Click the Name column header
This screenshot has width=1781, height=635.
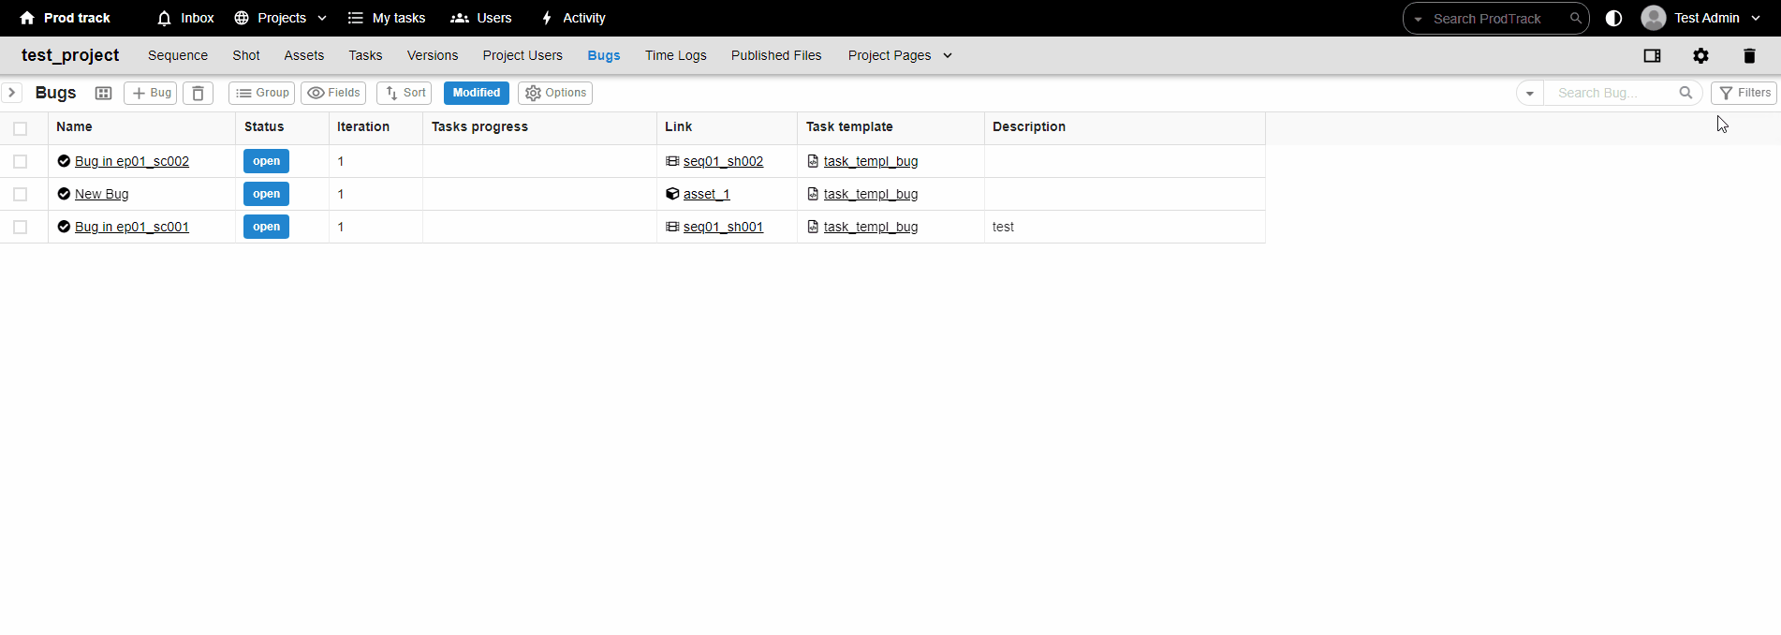141,127
